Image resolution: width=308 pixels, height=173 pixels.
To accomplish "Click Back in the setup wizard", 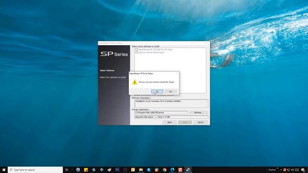I will point(169,122).
